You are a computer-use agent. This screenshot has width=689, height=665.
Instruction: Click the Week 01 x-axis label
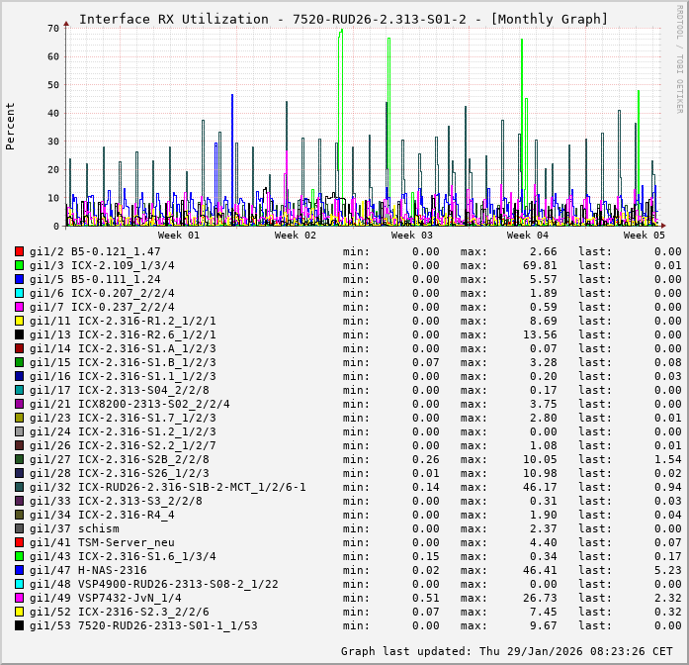[x=179, y=236]
